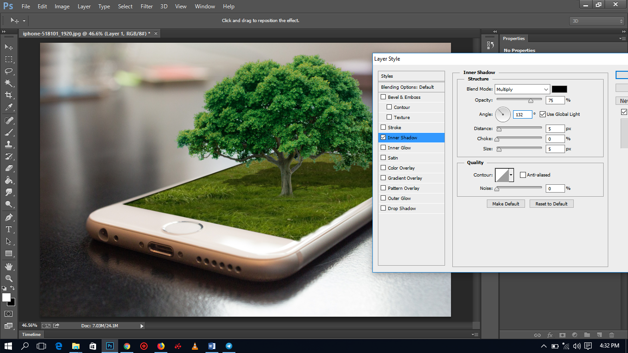628x353 pixels.
Task: Click the Size slider track
Action: click(519, 148)
